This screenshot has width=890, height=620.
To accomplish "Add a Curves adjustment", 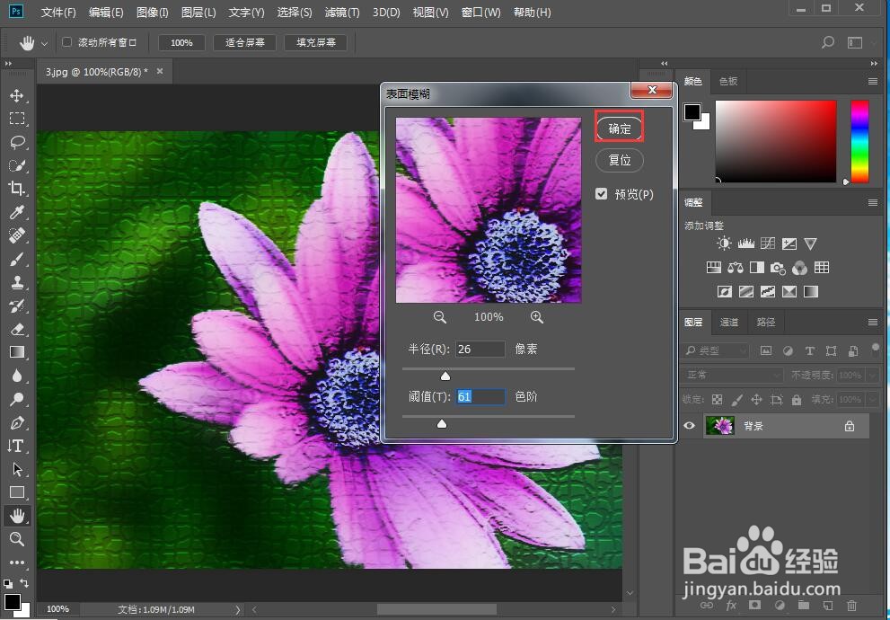I will (x=767, y=244).
